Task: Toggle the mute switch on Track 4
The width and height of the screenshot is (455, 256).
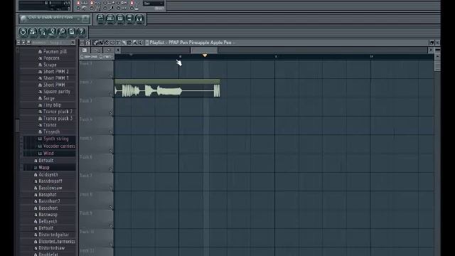Action: click(111, 132)
